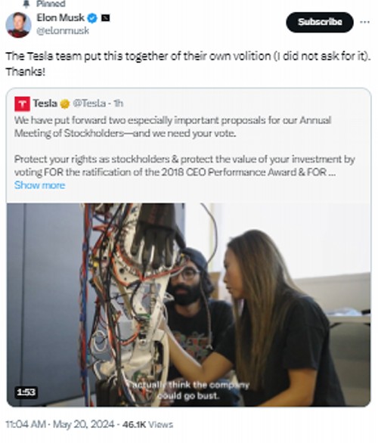378x443 pixels.
Task: Click Tesla's gold verified badge
Action: (x=65, y=104)
